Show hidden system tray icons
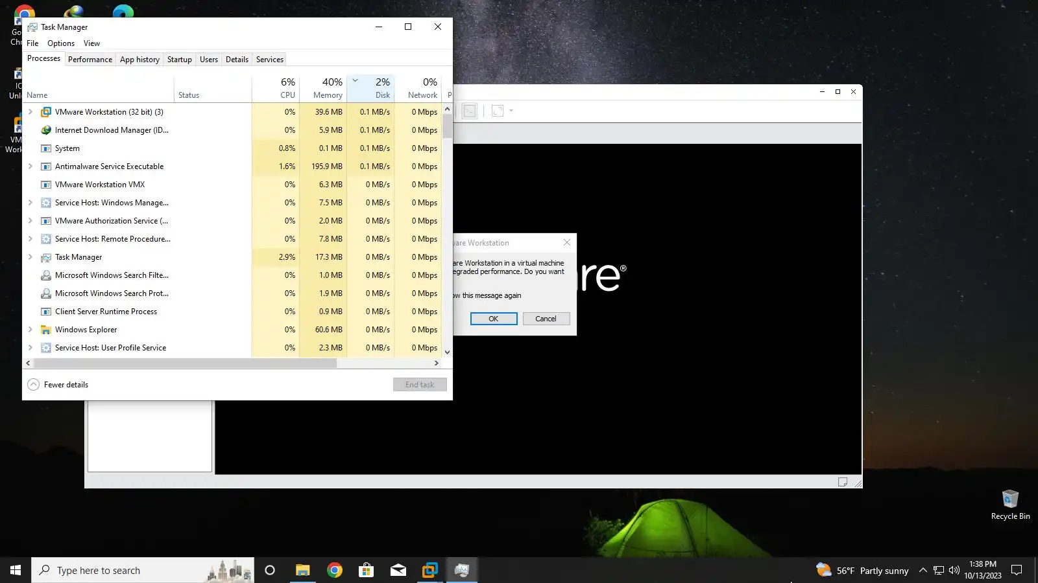Image resolution: width=1038 pixels, height=583 pixels. (x=923, y=570)
